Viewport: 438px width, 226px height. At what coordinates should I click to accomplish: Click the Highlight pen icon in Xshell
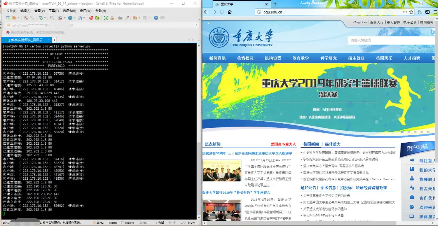[126, 18]
